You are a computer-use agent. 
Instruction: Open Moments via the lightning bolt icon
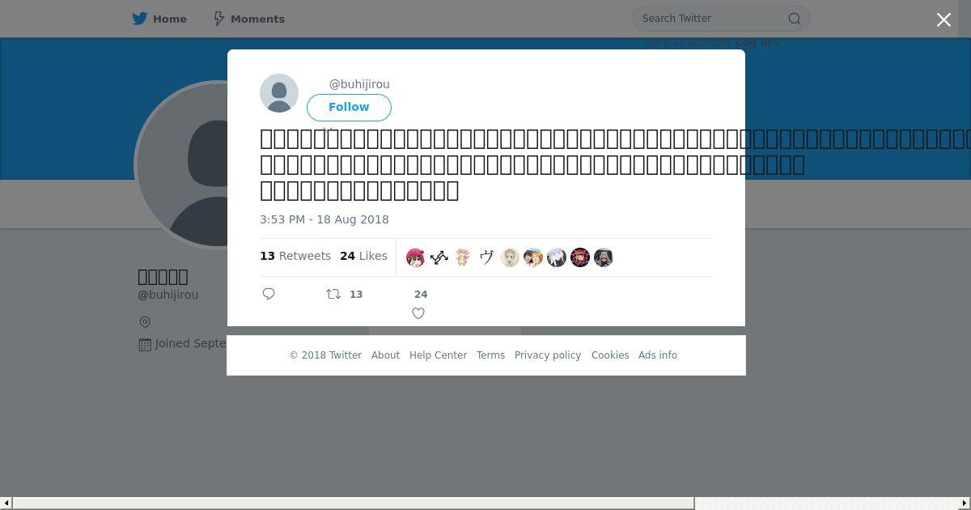click(218, 19)
